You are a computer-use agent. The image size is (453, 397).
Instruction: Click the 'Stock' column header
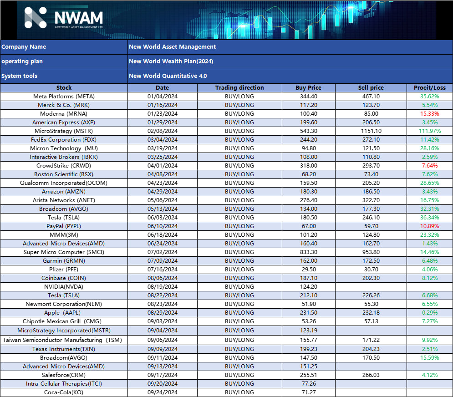coord(64,88)
